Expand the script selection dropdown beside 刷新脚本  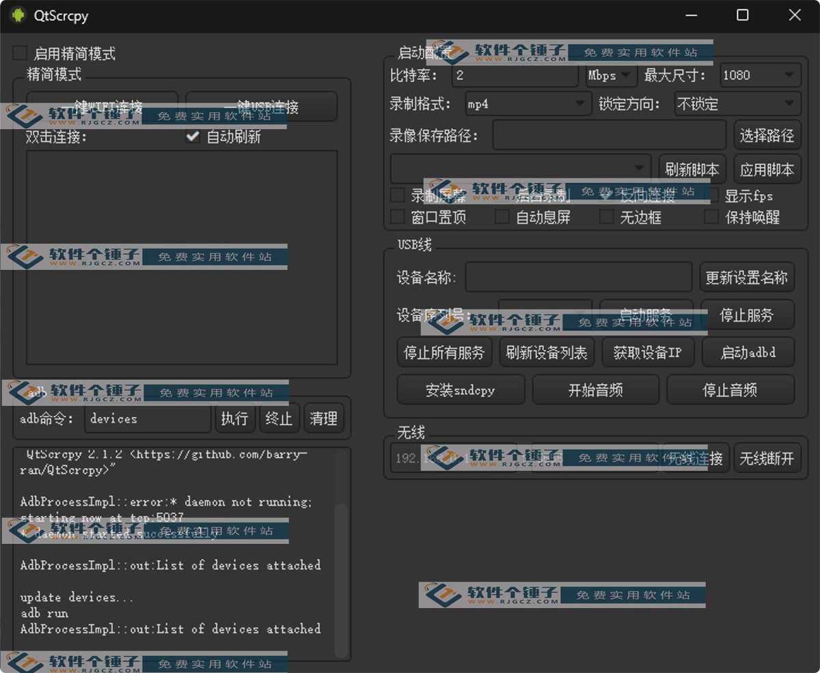tap(521, 168)
